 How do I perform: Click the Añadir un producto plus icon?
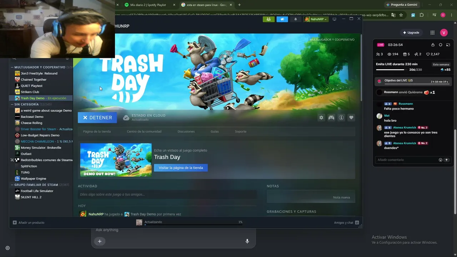coord(15,222)
